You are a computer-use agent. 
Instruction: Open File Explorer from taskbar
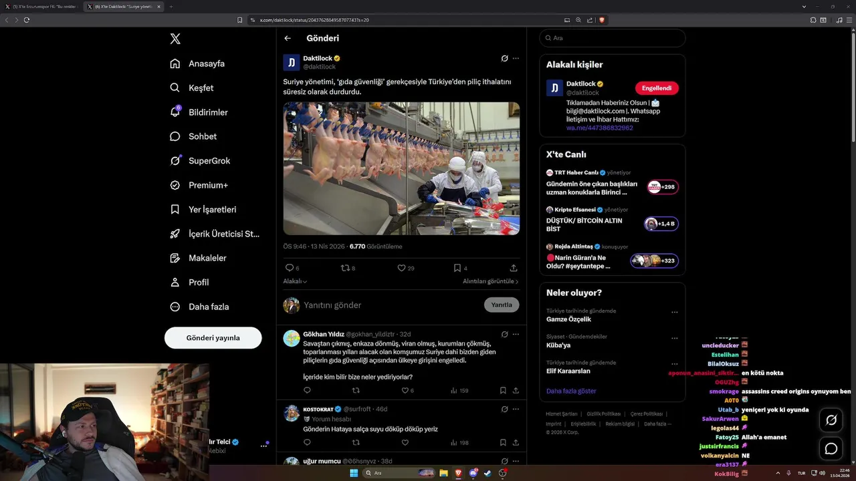[443, 473]
